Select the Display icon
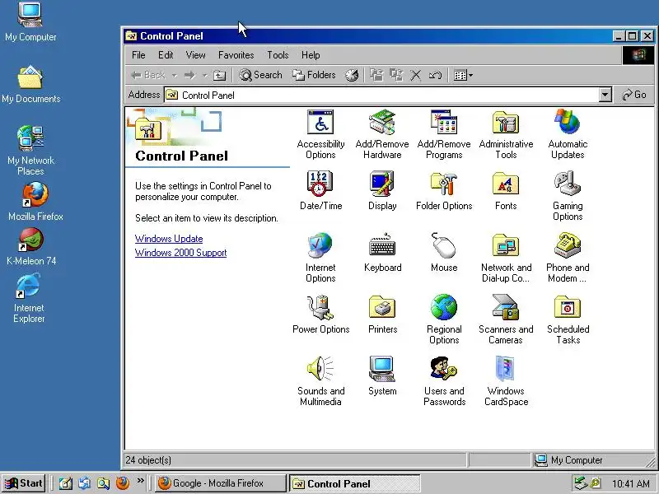659x494 pixels. click(x=382, y=190)
